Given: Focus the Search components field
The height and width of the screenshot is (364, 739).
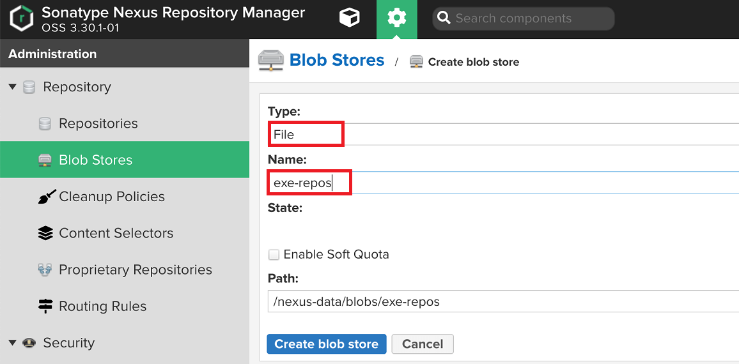Looking at the screenshot, I should [x=523, y=19].
